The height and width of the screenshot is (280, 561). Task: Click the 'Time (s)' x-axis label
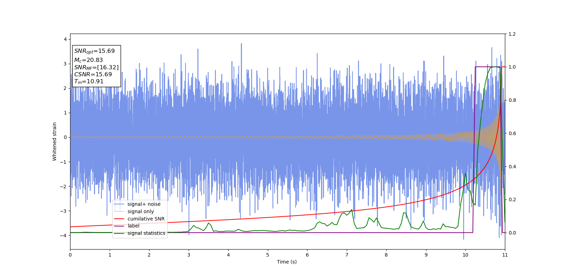(x=287, y=262)
